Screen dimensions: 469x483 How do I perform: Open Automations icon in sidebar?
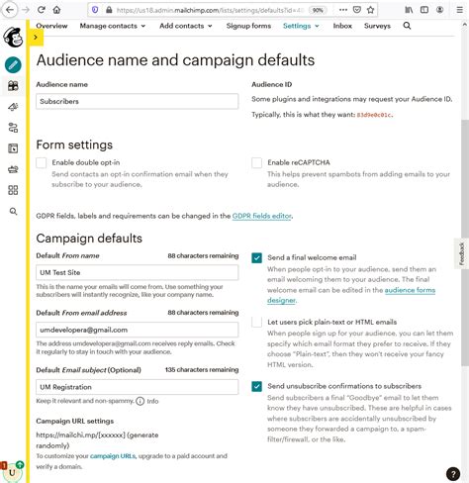13,128
